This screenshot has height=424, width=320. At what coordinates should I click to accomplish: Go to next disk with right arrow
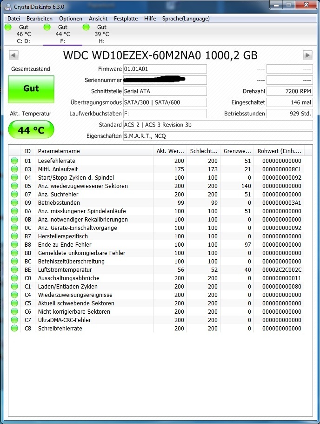point(307,55)
